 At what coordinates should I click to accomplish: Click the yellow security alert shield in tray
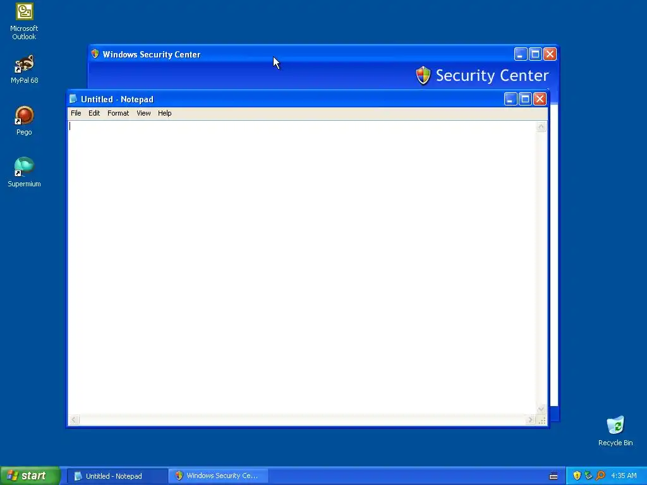click(x=577, y=476)
